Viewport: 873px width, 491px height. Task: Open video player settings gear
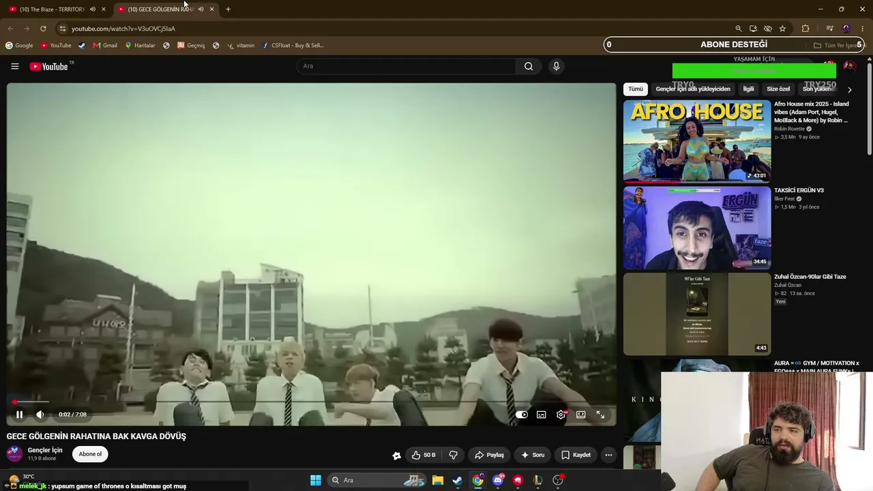click(x=561, y=415)
